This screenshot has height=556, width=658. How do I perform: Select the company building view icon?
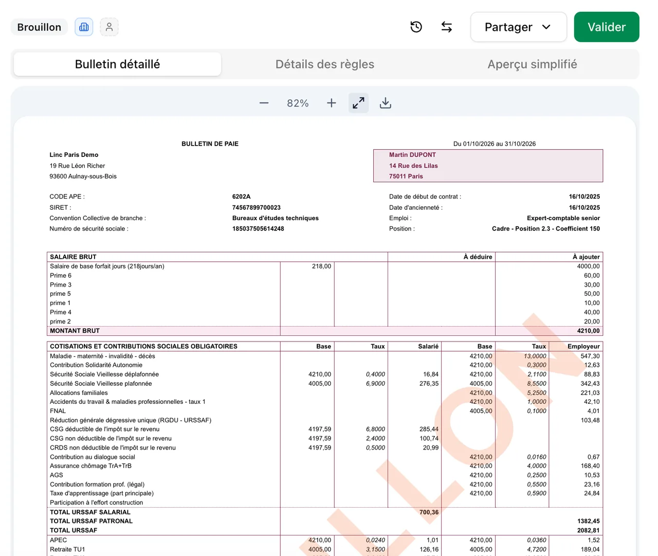(84, 27)
